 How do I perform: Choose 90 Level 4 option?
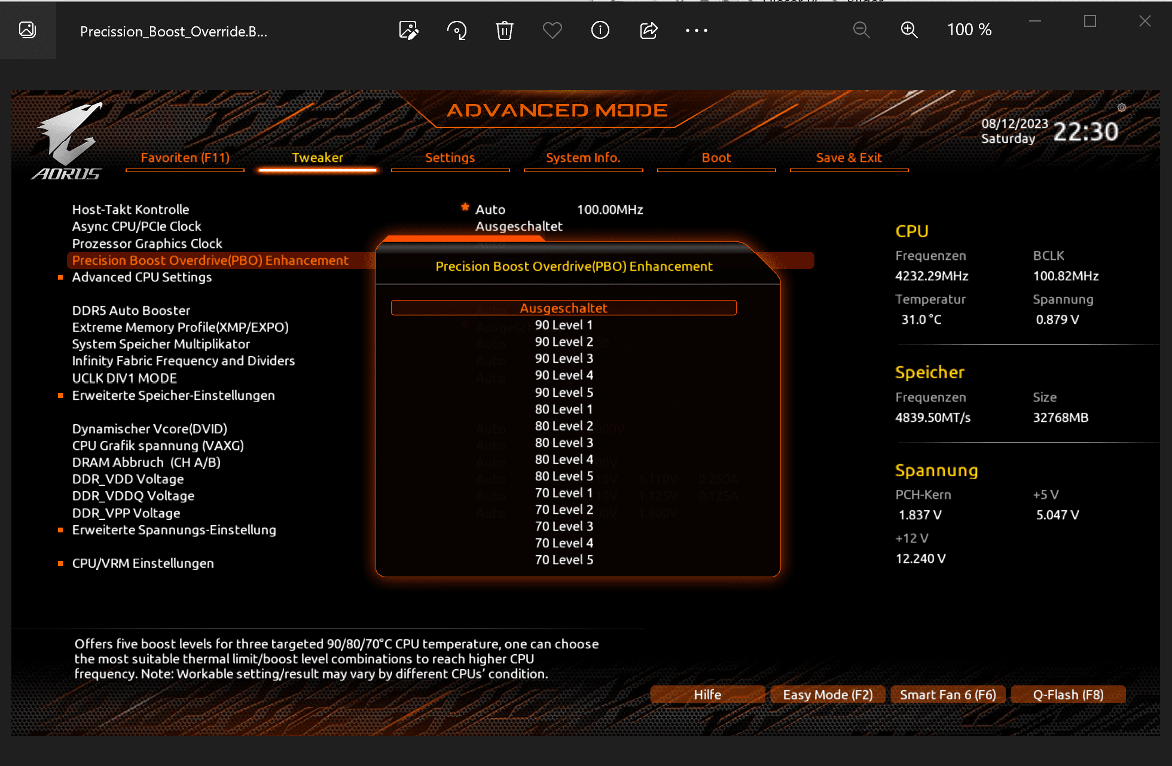coord(564,375)
